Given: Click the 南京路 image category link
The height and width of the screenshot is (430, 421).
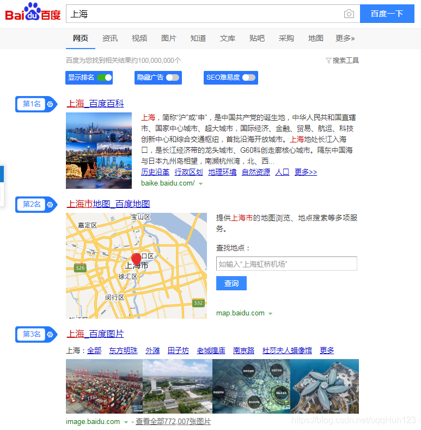Looking at the screenshot, I should 243,350.
